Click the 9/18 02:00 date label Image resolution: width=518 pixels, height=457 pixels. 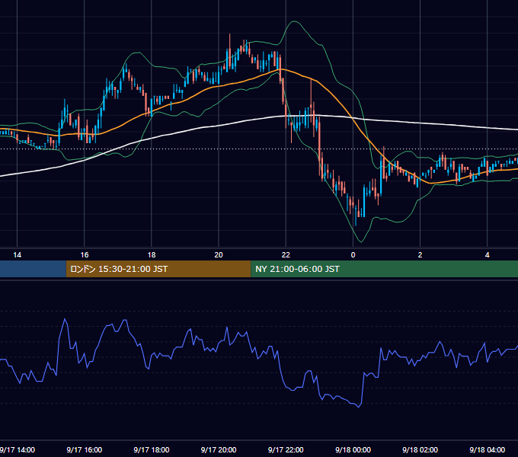pyautogui.click(x=420, y=449)
